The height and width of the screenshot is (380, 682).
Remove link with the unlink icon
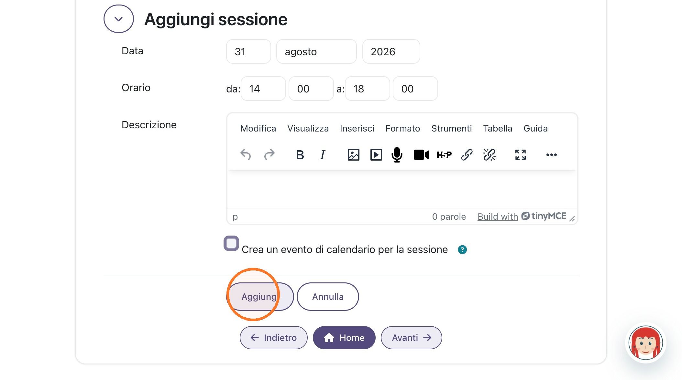[x=489, y=155]
